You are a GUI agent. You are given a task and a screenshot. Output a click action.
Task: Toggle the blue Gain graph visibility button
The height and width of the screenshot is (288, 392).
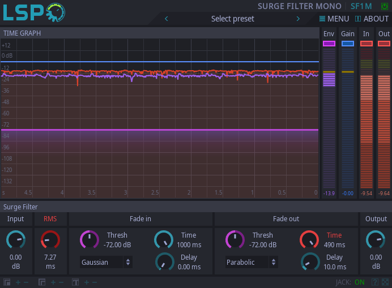tap(348, 44)
